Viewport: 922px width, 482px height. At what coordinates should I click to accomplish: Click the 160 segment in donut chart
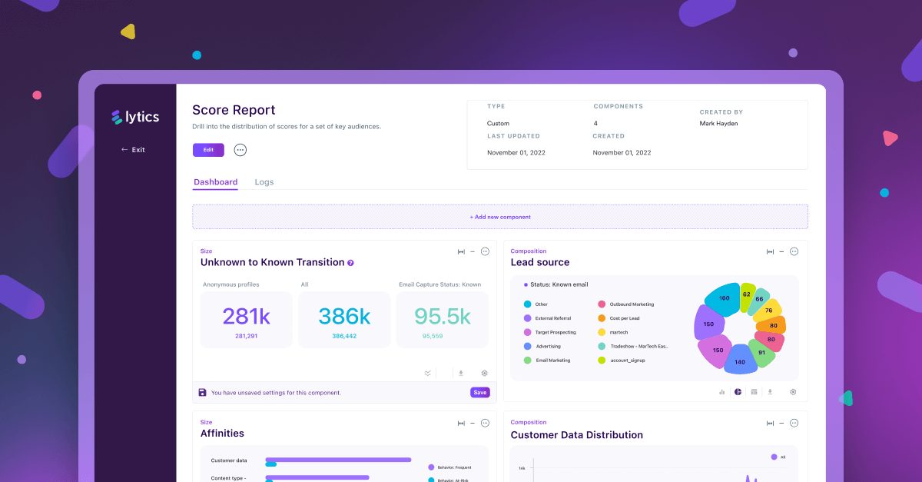[x=723, y=299]
